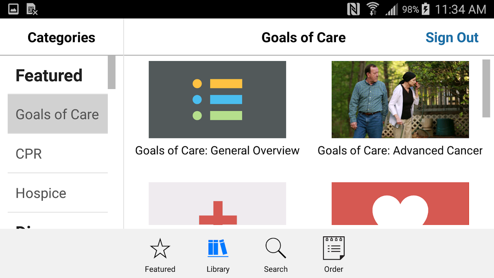Click the categories list scrollbar
The width and height of the screenshot is (494, 278).
coord(112,72)
